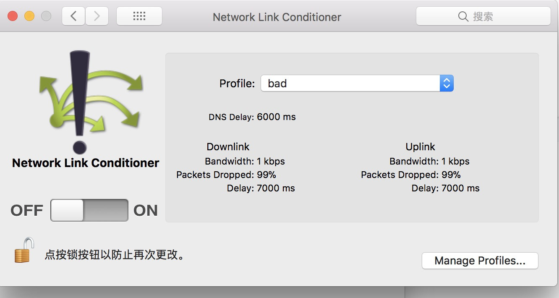This screenshot has height=298, width=559.
Task: Click the Downlink Packets Dropped value 99%
Action: pyautogui.click(x=266, y=175)
